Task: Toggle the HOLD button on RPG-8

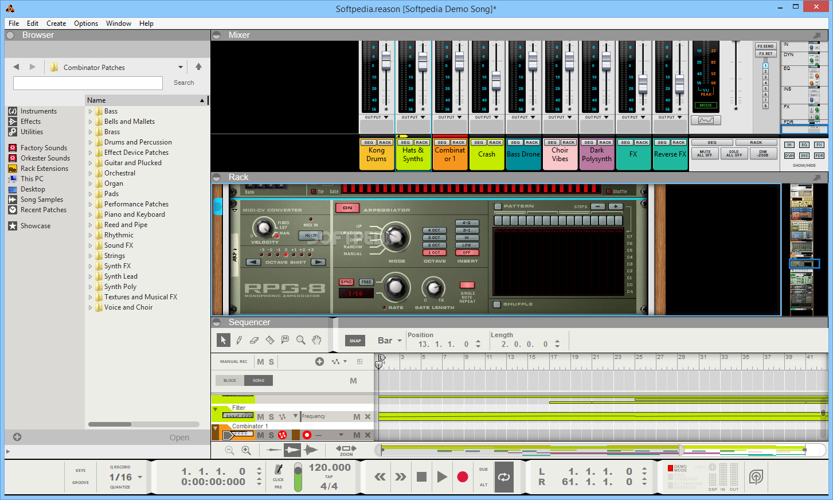Action: point(311,236)
